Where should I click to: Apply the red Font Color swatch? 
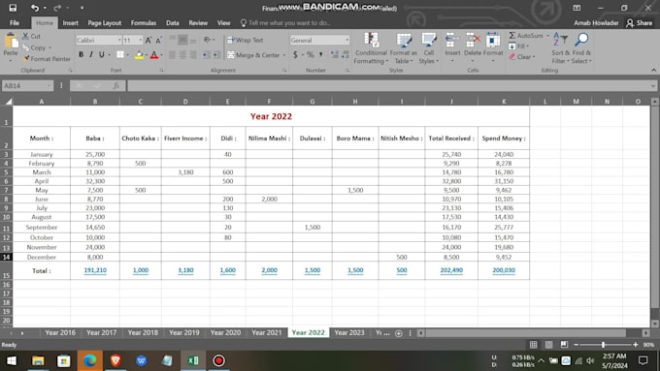coord(154,54)
